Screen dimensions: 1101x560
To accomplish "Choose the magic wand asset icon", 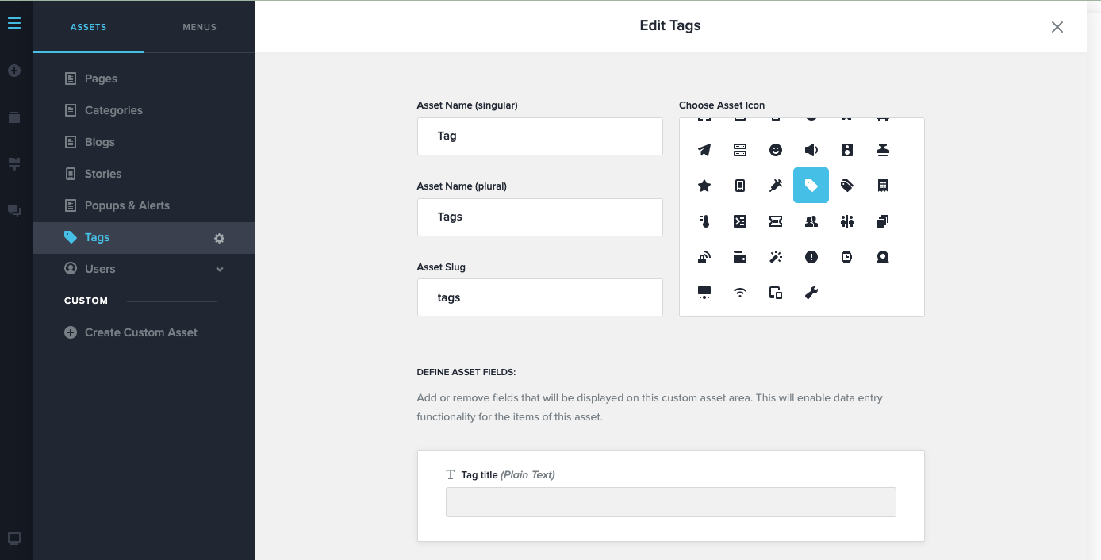I will pos(776,257).
